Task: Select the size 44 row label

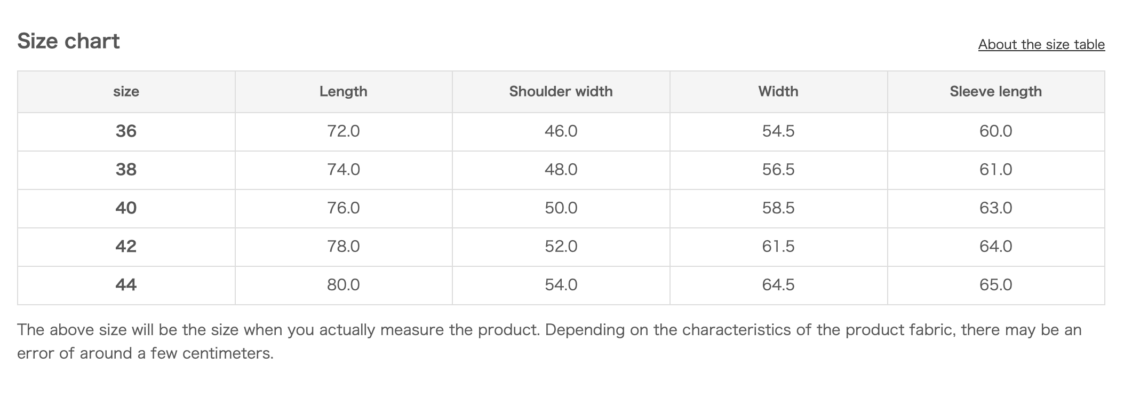Action: click(126, 284)
